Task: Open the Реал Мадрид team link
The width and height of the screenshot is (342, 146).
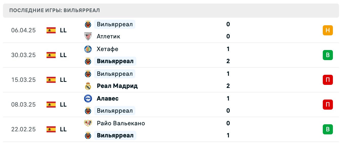Action: point(117,86)
